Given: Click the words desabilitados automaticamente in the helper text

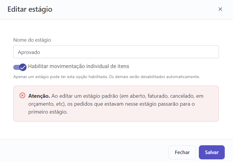Looking at the screenshot, I should (x=170, y=77).
